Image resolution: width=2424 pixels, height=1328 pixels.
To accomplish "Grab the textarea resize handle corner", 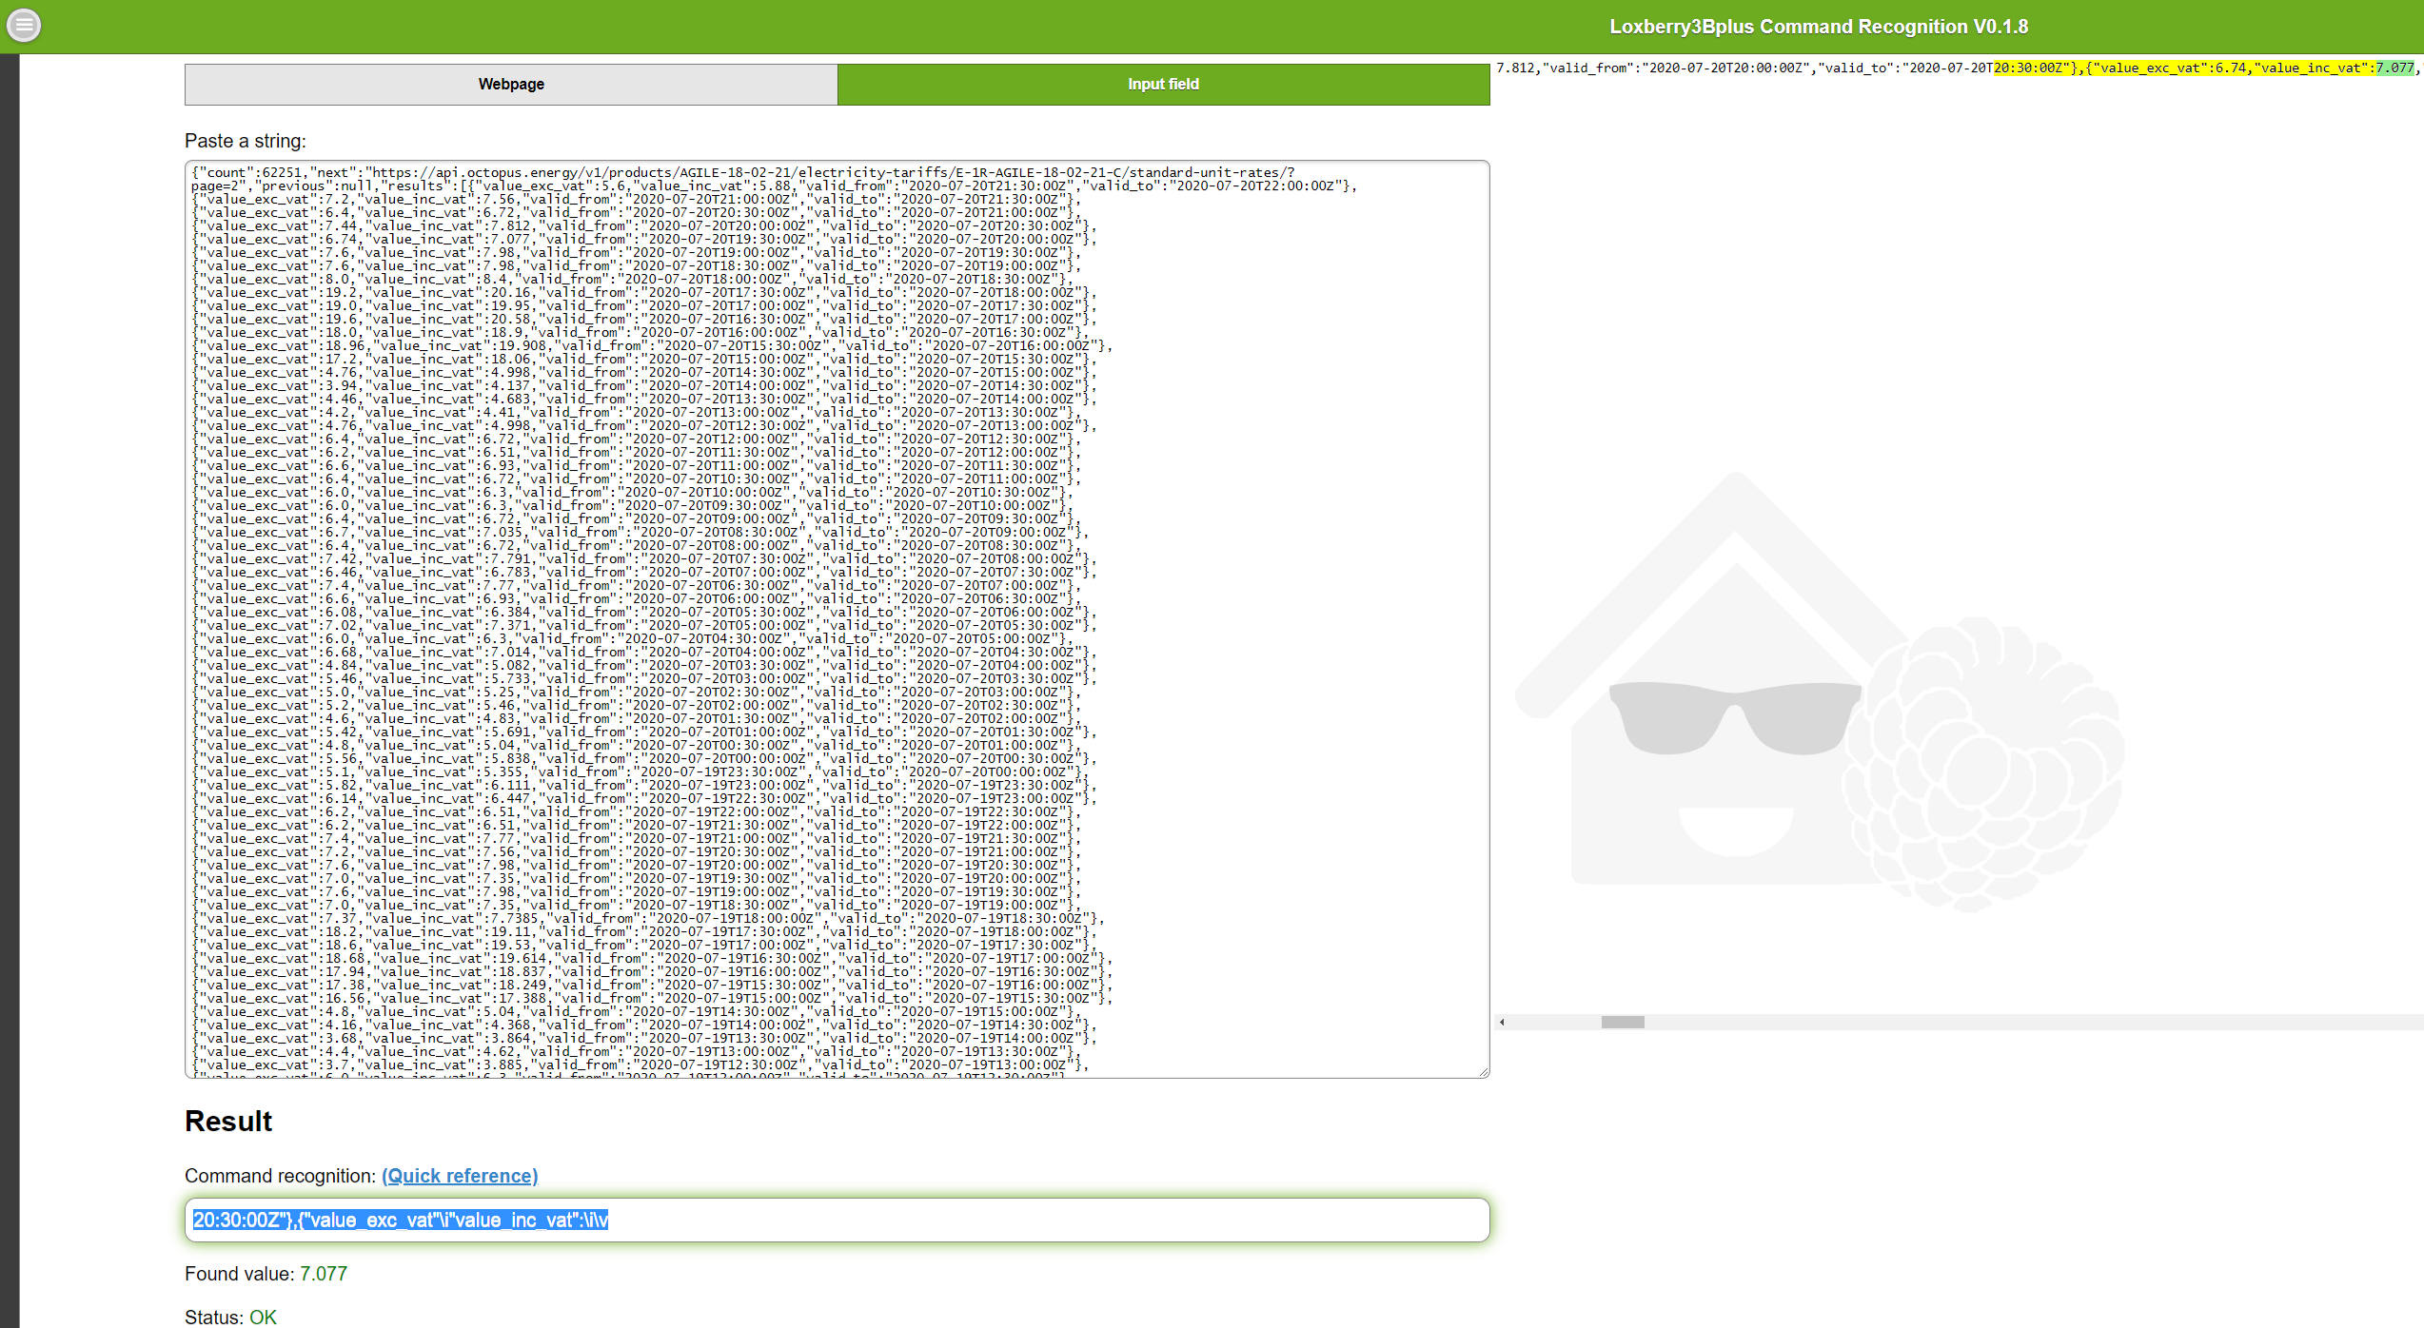I will (1483, 1072).
